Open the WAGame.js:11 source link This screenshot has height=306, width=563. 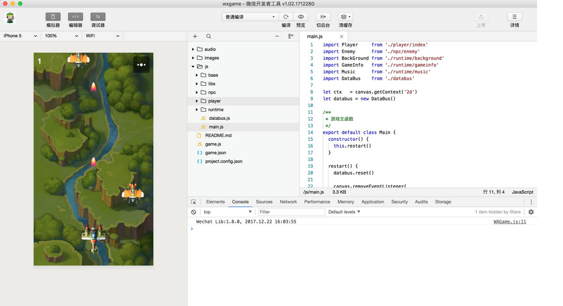coord(510,222)
